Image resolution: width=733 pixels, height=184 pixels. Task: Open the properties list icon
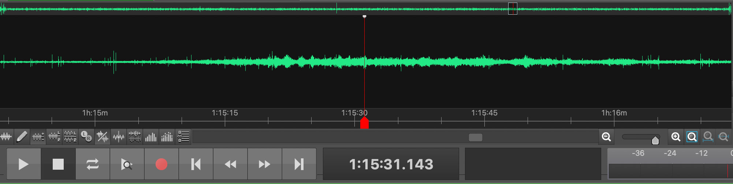(183, 137)
